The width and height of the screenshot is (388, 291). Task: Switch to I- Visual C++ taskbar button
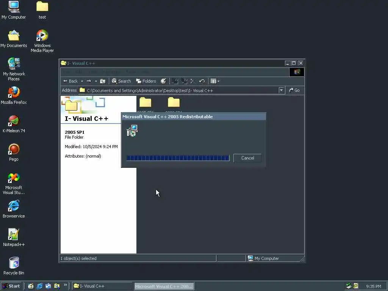[102, 286]
